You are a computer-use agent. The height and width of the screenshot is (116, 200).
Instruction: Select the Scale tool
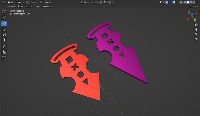coord(4,35)
